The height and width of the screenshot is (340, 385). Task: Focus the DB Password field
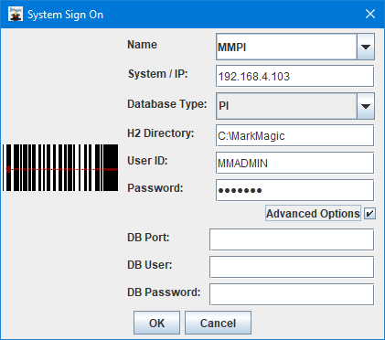pos(292,294)
